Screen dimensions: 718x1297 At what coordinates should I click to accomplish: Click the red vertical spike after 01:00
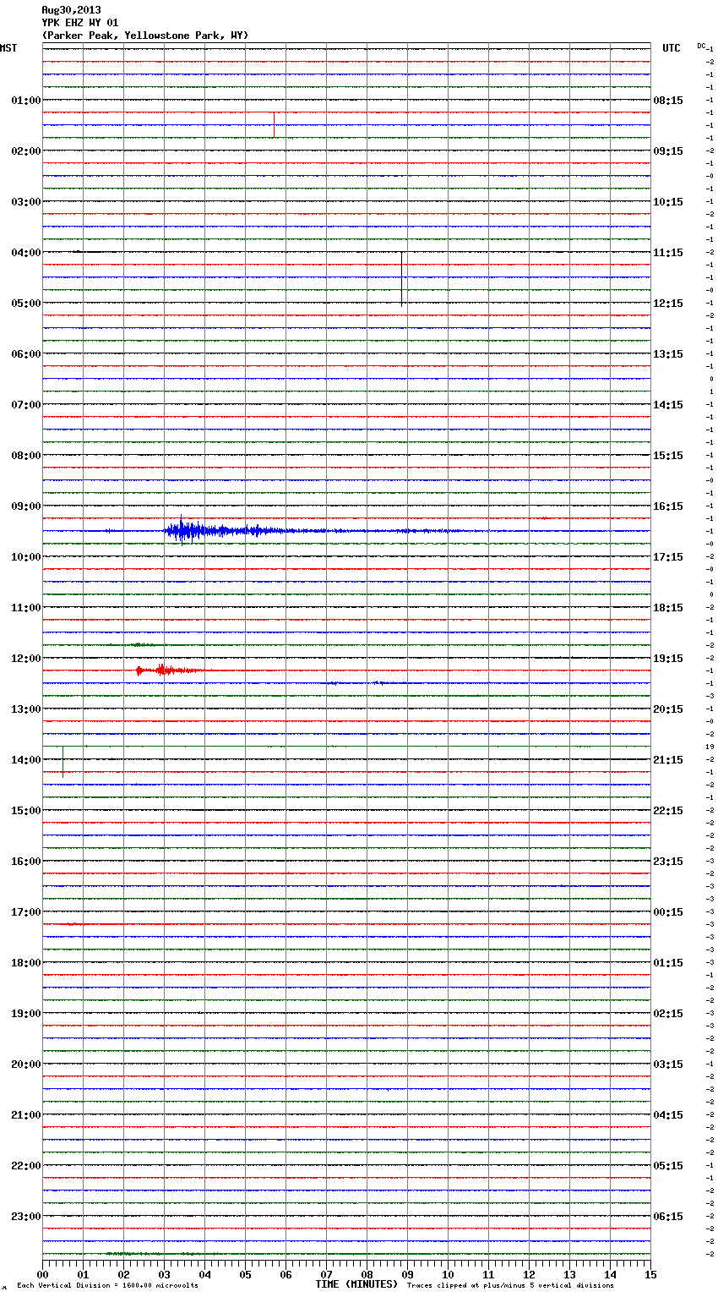[x=274, y=124]
